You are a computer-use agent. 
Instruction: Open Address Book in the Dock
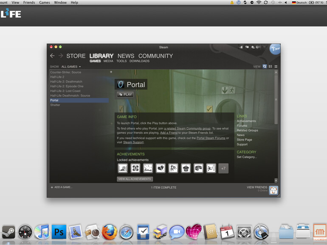pos(210,232)
